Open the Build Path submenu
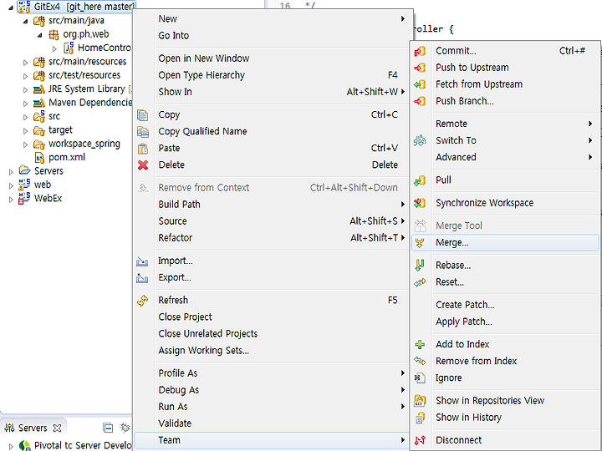This screenshot has width=602, height=451. pos(271,205)
